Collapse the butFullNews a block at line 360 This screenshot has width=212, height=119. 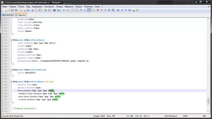tap(11, 70)
